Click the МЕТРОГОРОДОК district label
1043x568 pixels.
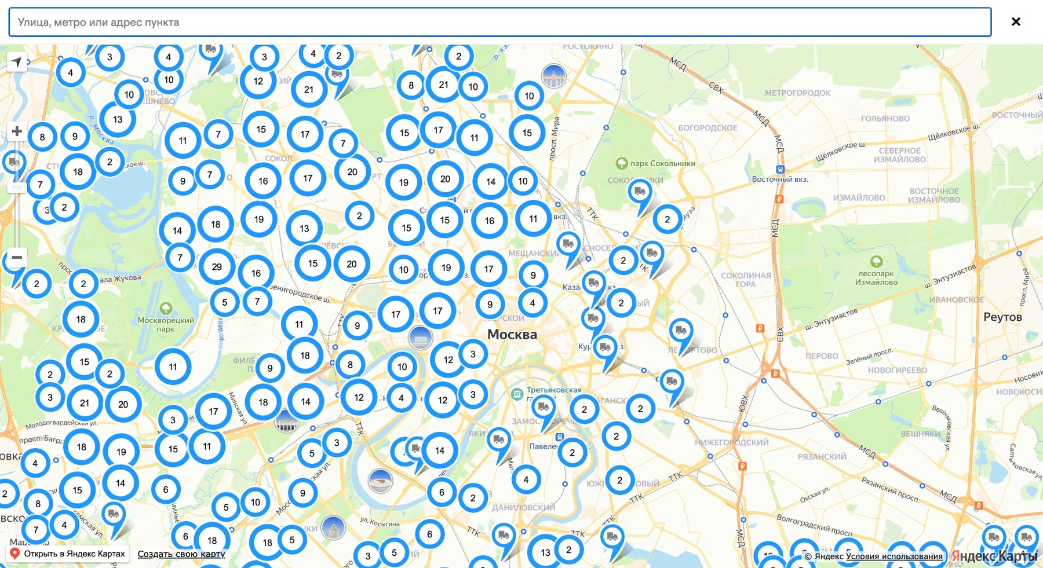click(x=797, y=93)
